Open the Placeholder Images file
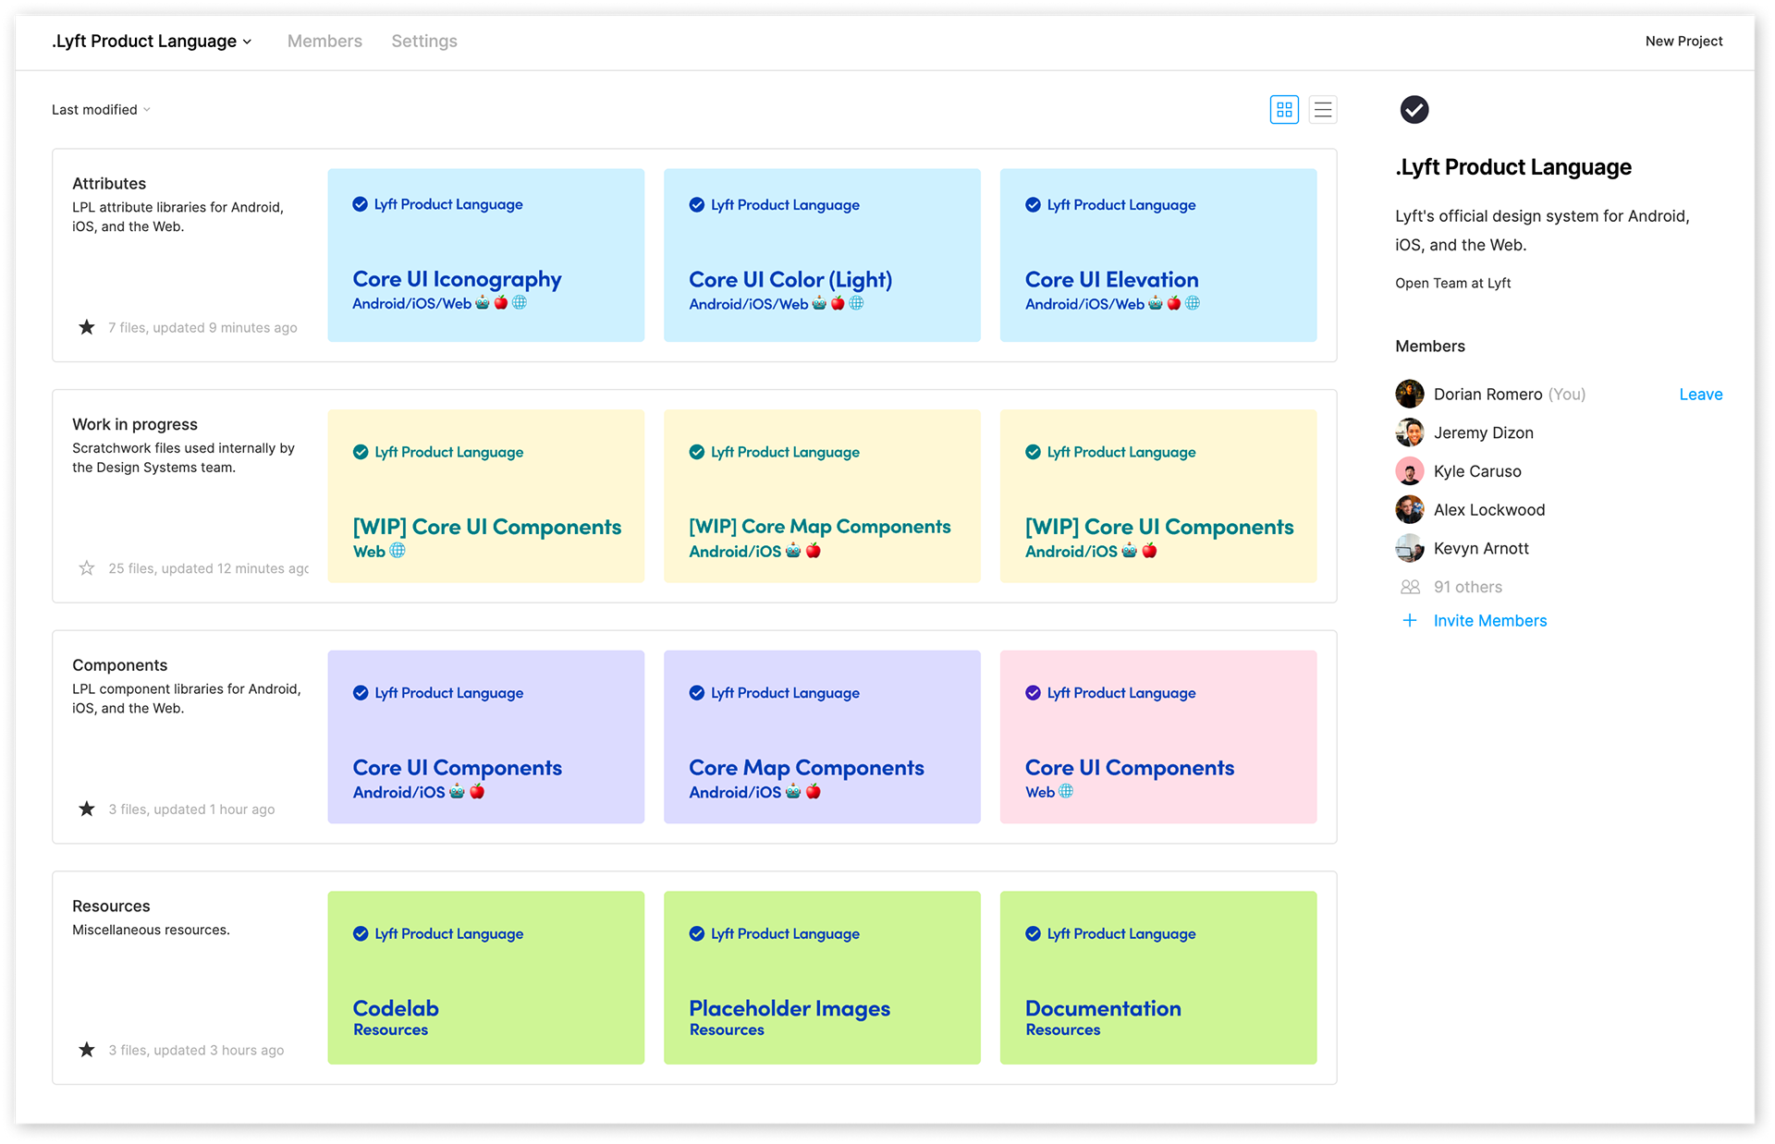Image resolution: width=1775 pixels, height=1144 pixels. pyautogui.click(x=822, y=978)
